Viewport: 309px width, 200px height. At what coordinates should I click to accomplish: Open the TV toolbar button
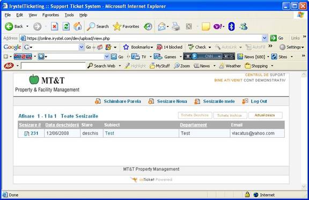click(x=139, y=57)
